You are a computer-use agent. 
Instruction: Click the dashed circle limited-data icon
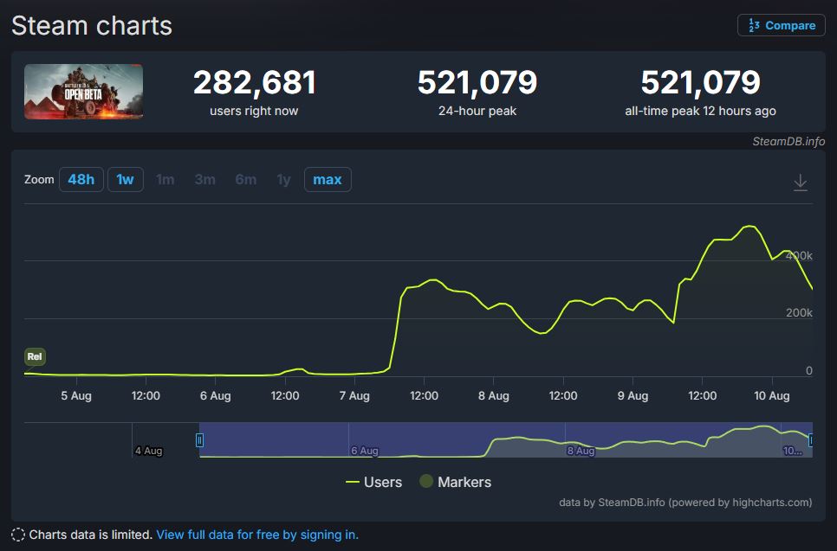pos(18,535)
